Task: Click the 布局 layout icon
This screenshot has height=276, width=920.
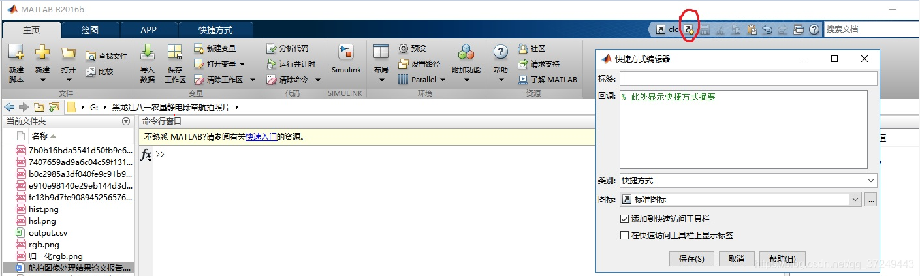Action: [381, 53]
